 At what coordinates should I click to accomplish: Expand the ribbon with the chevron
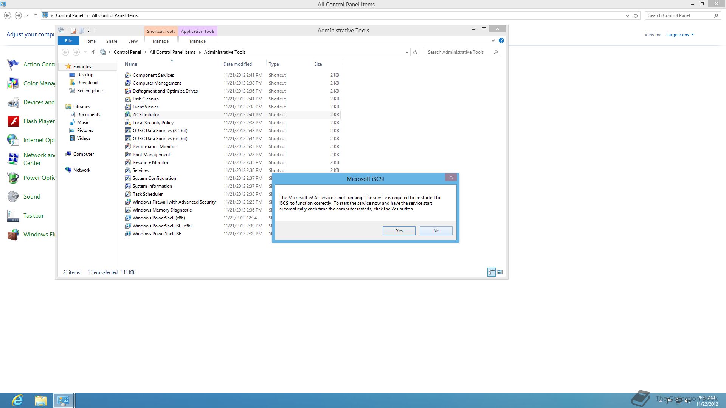tap(493, 41)
